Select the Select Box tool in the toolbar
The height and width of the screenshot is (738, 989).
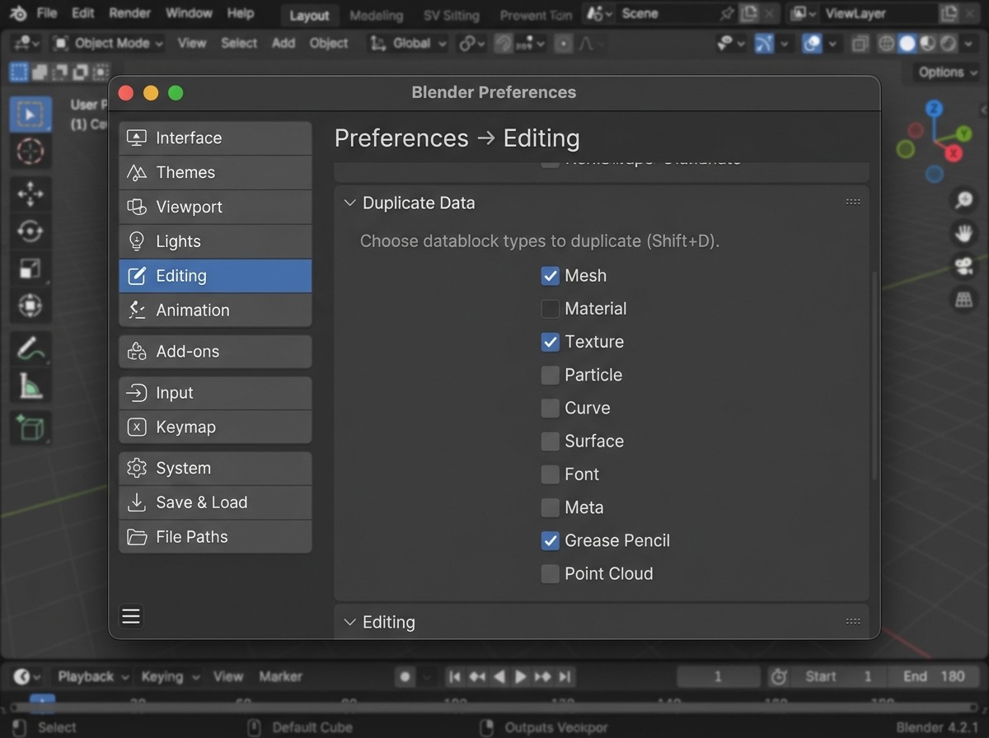pyautogui.click(x=30, y=114)
